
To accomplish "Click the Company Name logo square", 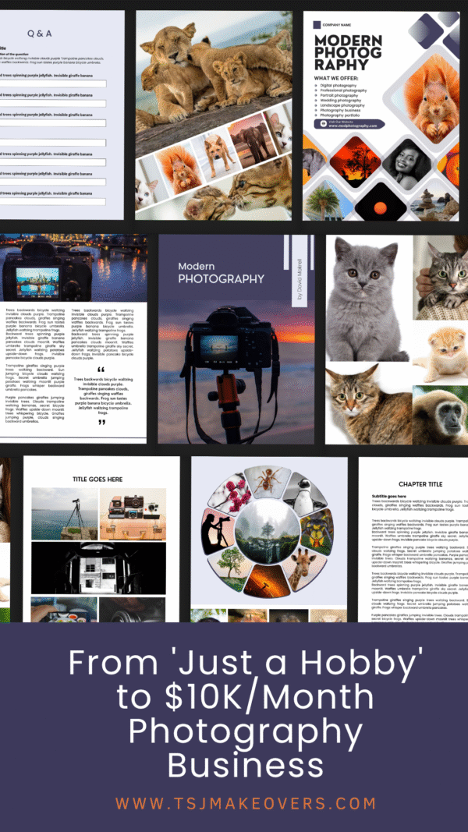I will coord(317,23).
